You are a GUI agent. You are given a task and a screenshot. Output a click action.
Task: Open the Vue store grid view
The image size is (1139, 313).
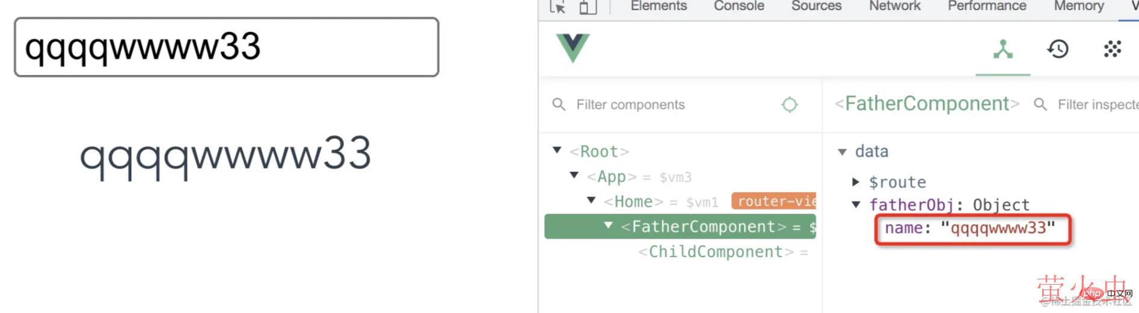(1113, 49)
